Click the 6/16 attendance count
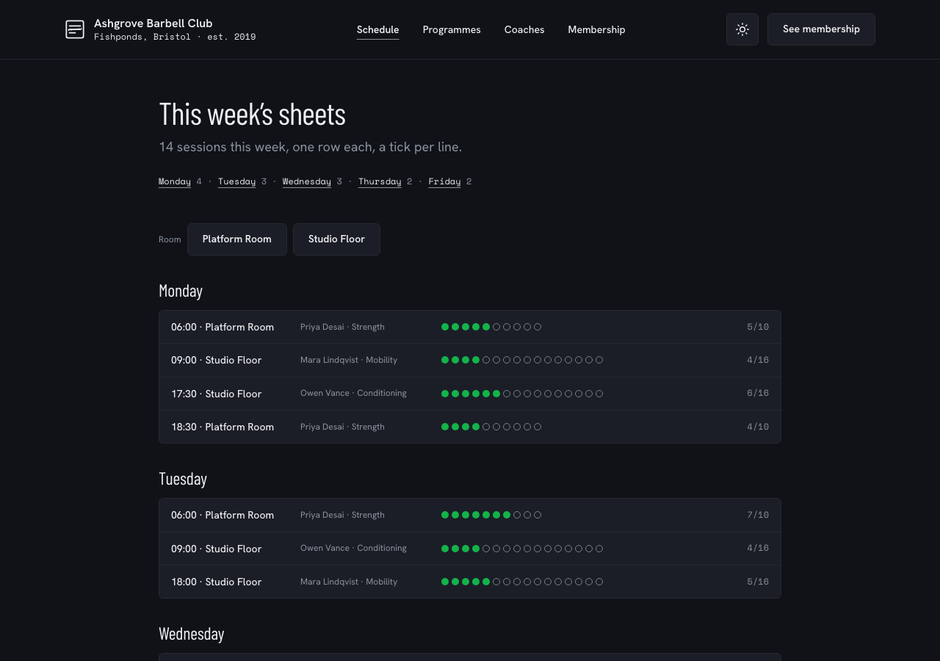Image resolution: width=940 pixels, height=661 pixels. pos(758,394)
